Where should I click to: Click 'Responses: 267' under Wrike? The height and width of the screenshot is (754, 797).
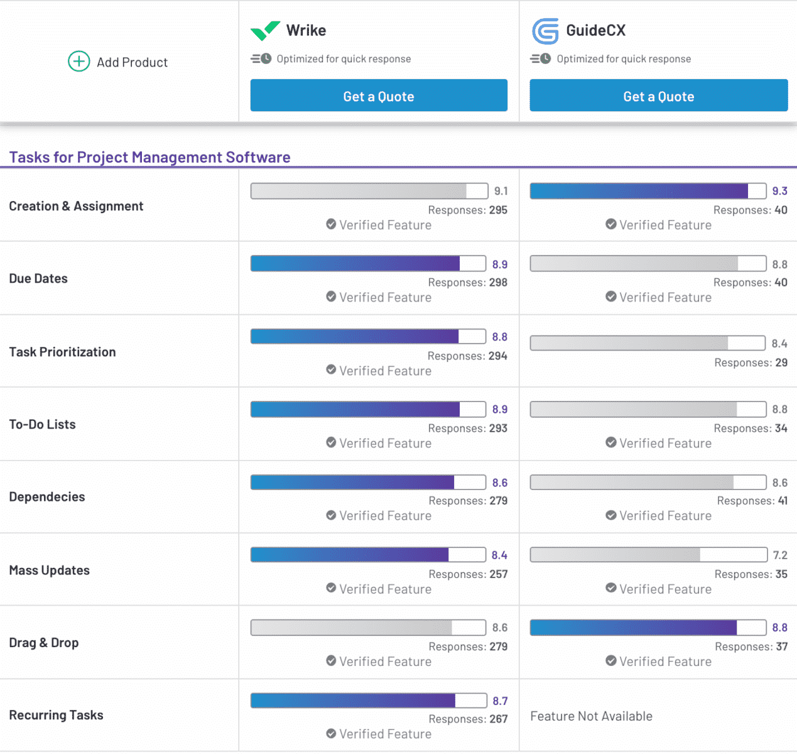(x=469, y=719)
